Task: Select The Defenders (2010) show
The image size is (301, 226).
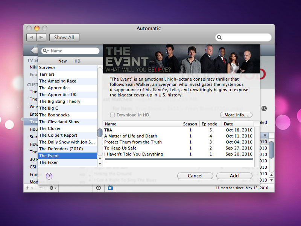Action: pos(68,149)
